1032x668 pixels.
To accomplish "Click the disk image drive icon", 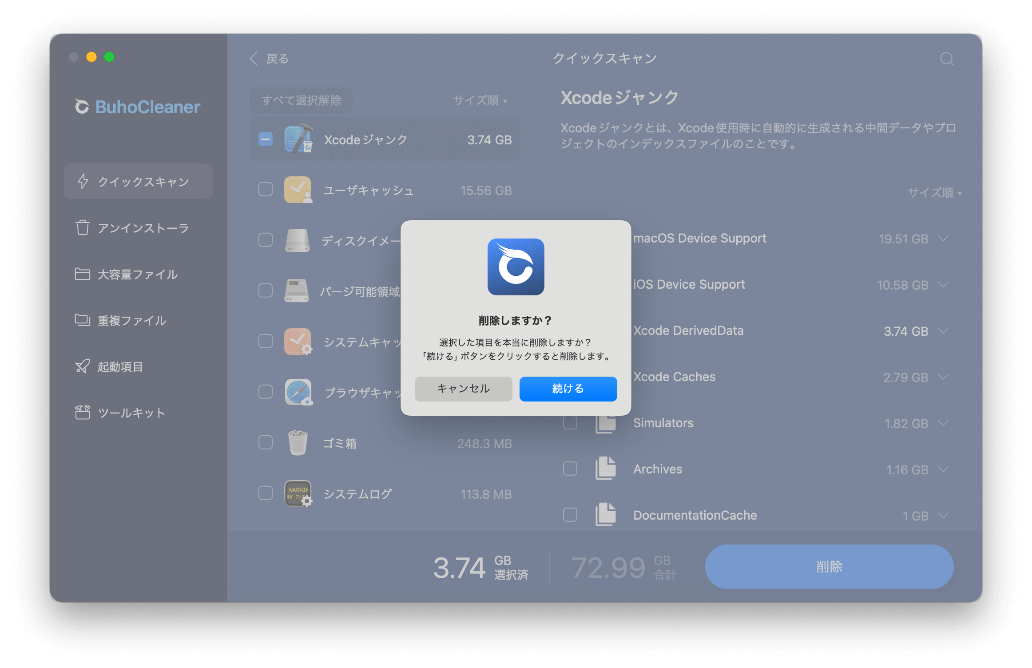I will (298, 240).
